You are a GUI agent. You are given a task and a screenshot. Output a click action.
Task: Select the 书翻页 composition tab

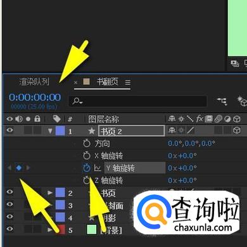(107, 82)
